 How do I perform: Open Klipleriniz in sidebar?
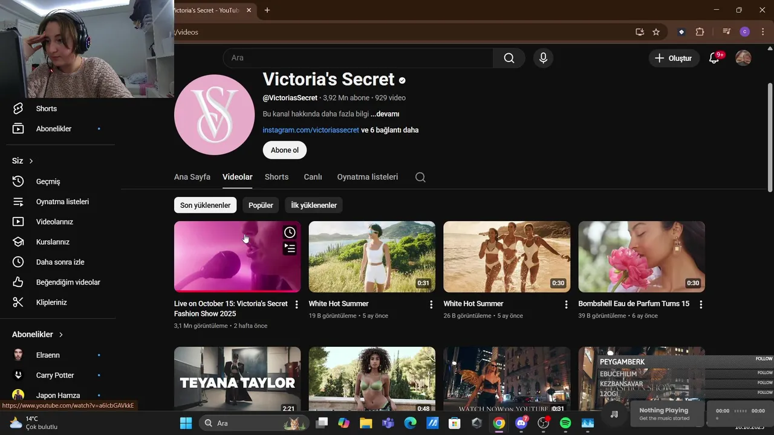[51, 302]
